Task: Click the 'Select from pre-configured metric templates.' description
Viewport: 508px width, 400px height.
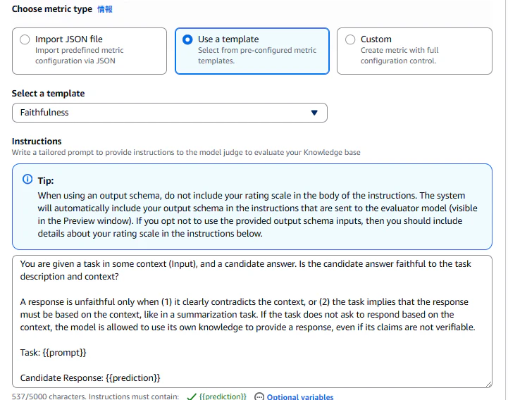Action: click(x=257, y=56)
